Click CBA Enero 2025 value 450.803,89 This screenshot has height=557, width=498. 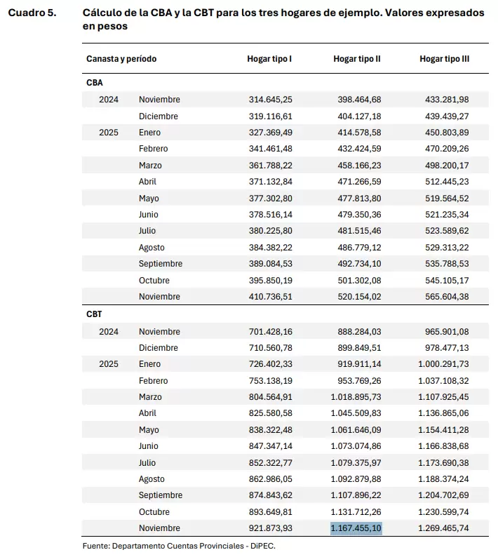(x=447, y=133)
